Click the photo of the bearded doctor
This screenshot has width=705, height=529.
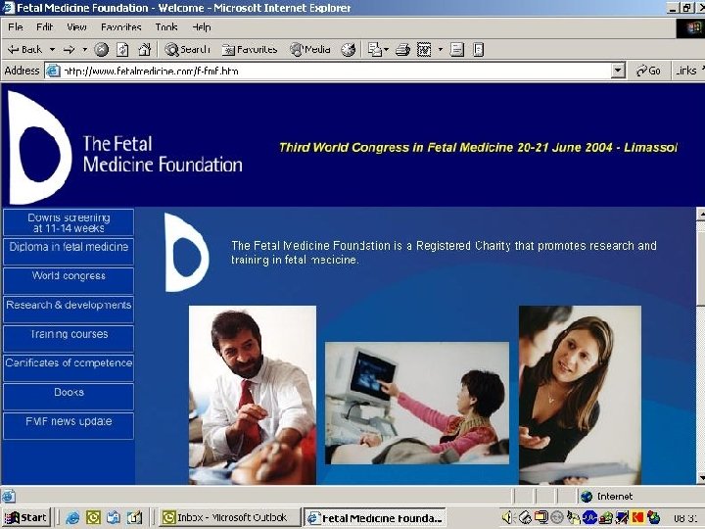click(253, 395)
